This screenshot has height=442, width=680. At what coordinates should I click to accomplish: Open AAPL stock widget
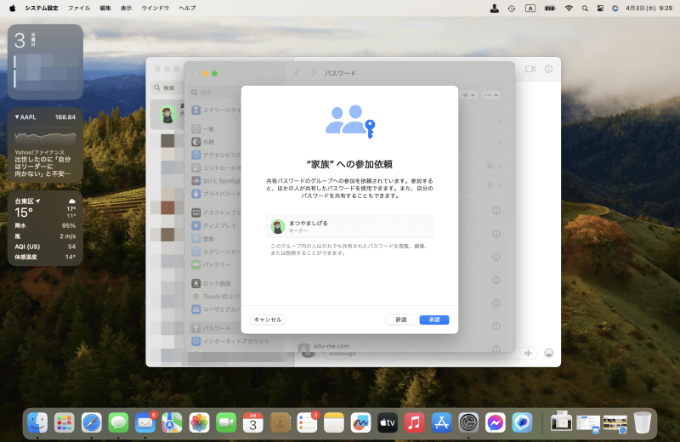pyautogui.click(x=45, y=145)
